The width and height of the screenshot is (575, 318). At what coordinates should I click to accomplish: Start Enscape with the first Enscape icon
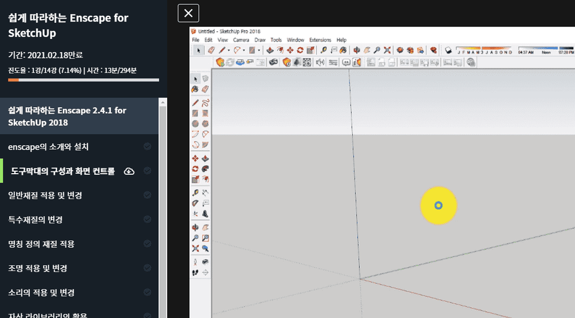pyautogui.click(x=220, y=62)
